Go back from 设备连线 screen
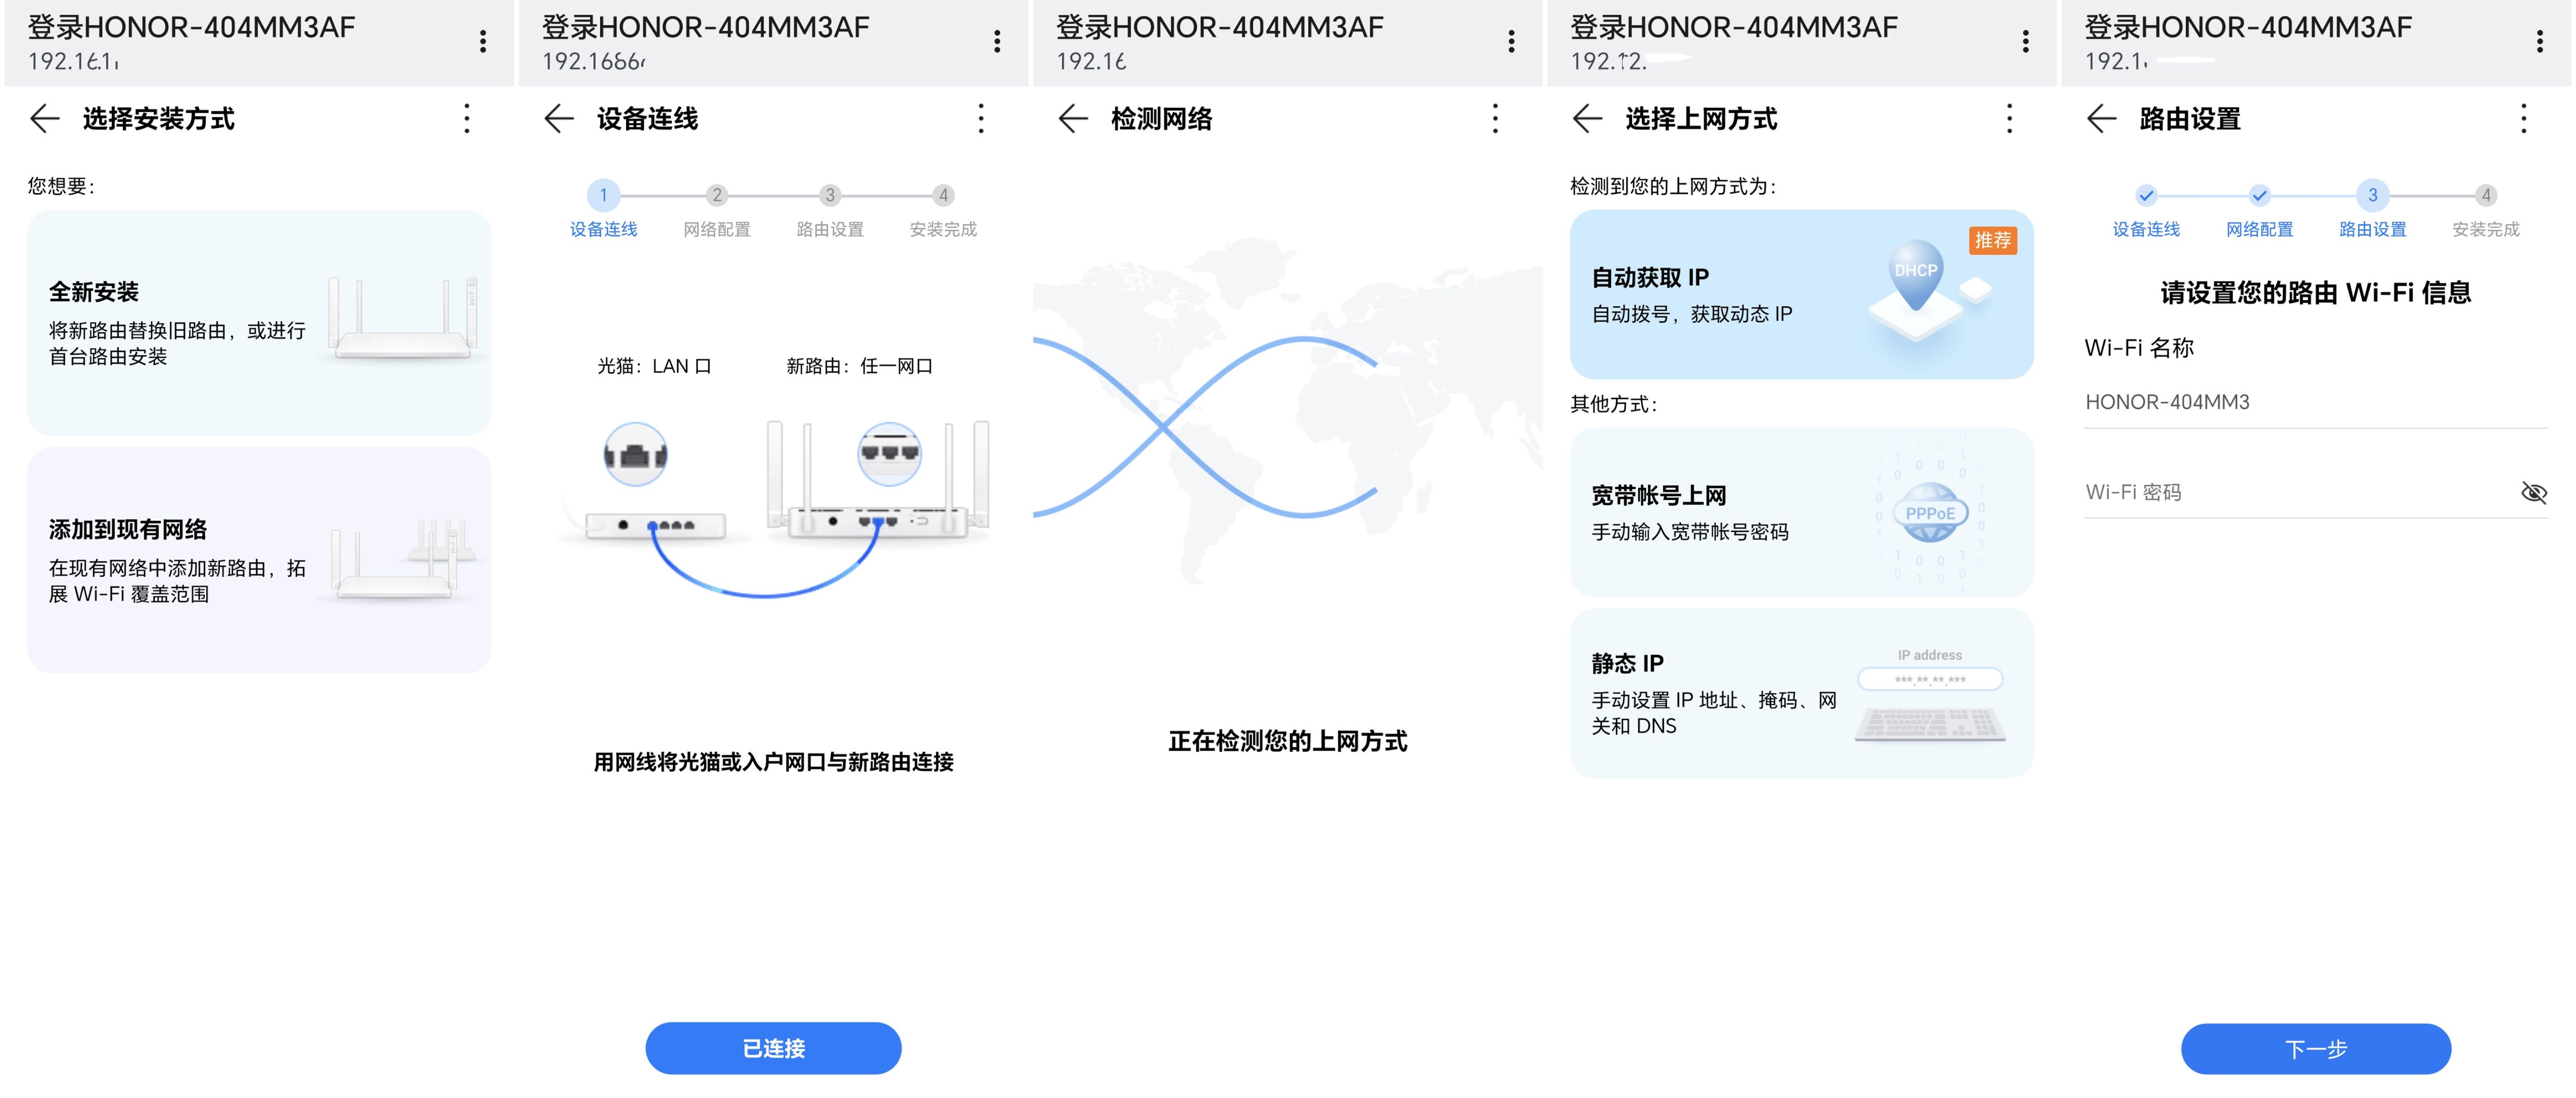Screen dimensions: 2576x1098 (x=559, y=119)
